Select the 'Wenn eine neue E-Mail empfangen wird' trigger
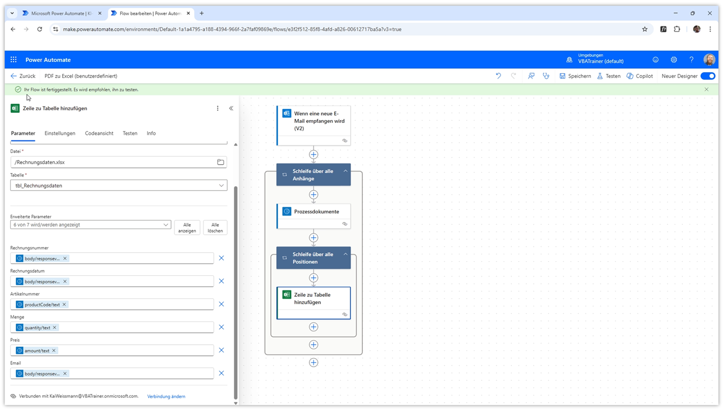 pyautogui.click(x=313, y=125)
